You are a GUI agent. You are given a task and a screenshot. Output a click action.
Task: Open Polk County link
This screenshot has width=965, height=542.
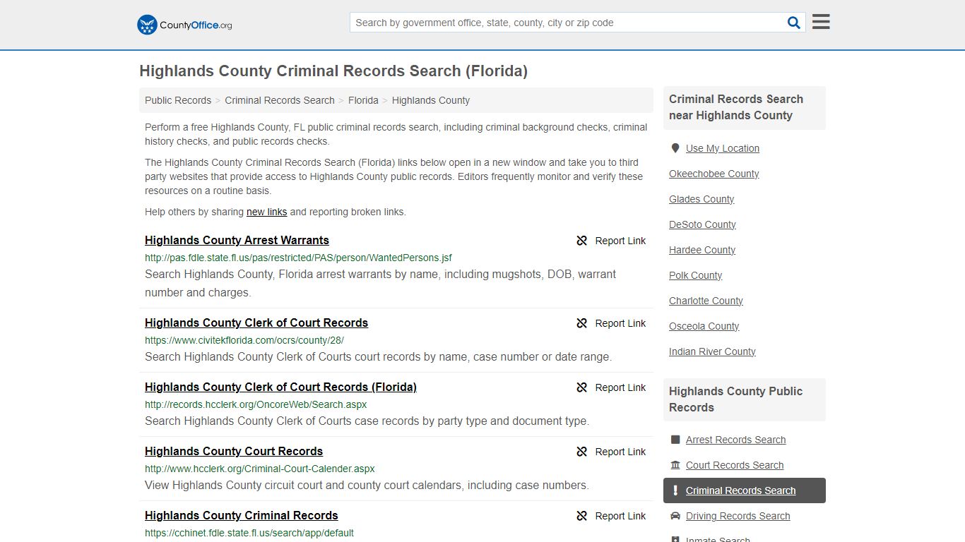696,275
